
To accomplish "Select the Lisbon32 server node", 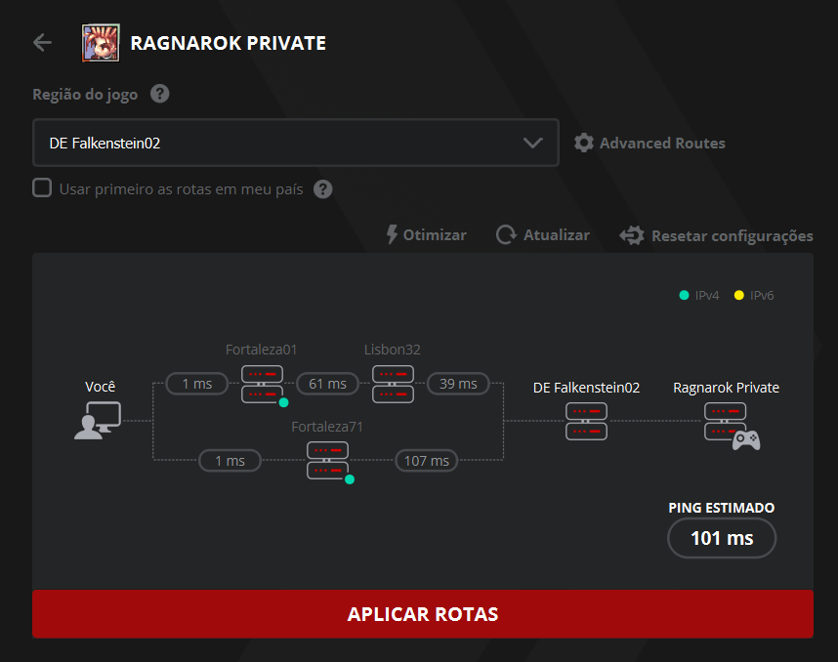I will (393, 384).
